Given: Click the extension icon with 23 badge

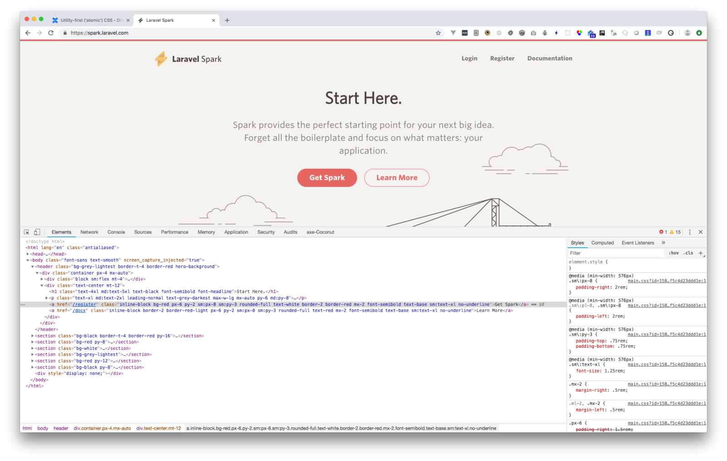Looking at the screenshot, I should tap(591, 34).
